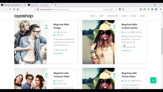The image size is (163, 92).
Task: Open Blog Post with Vimeo Video title
Action: 129,75
